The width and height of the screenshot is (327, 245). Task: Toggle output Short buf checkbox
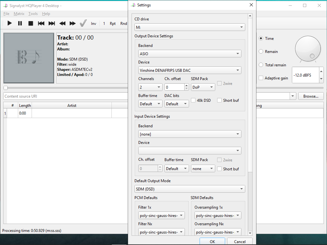point(219,100)
